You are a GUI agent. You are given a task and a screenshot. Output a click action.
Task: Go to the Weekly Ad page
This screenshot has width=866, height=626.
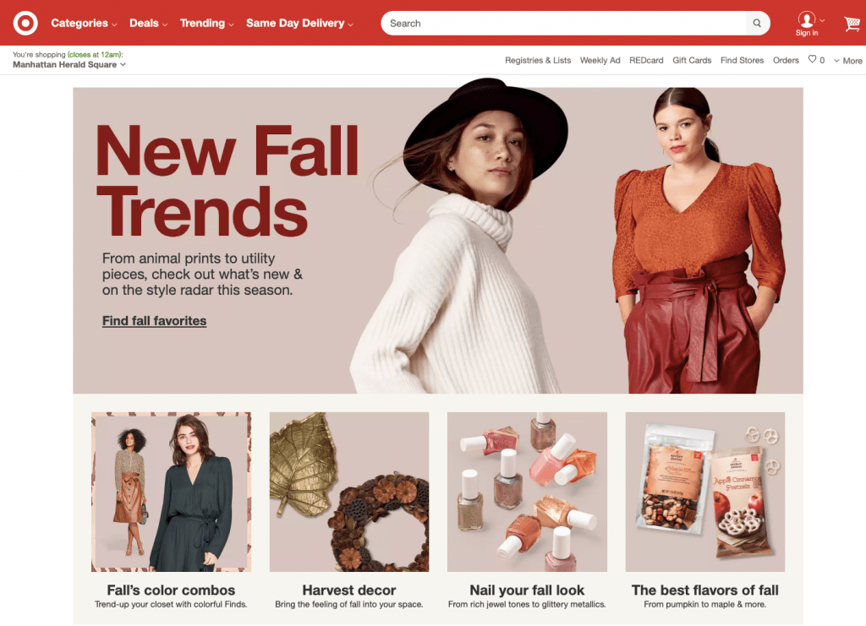tap(600, 60)
